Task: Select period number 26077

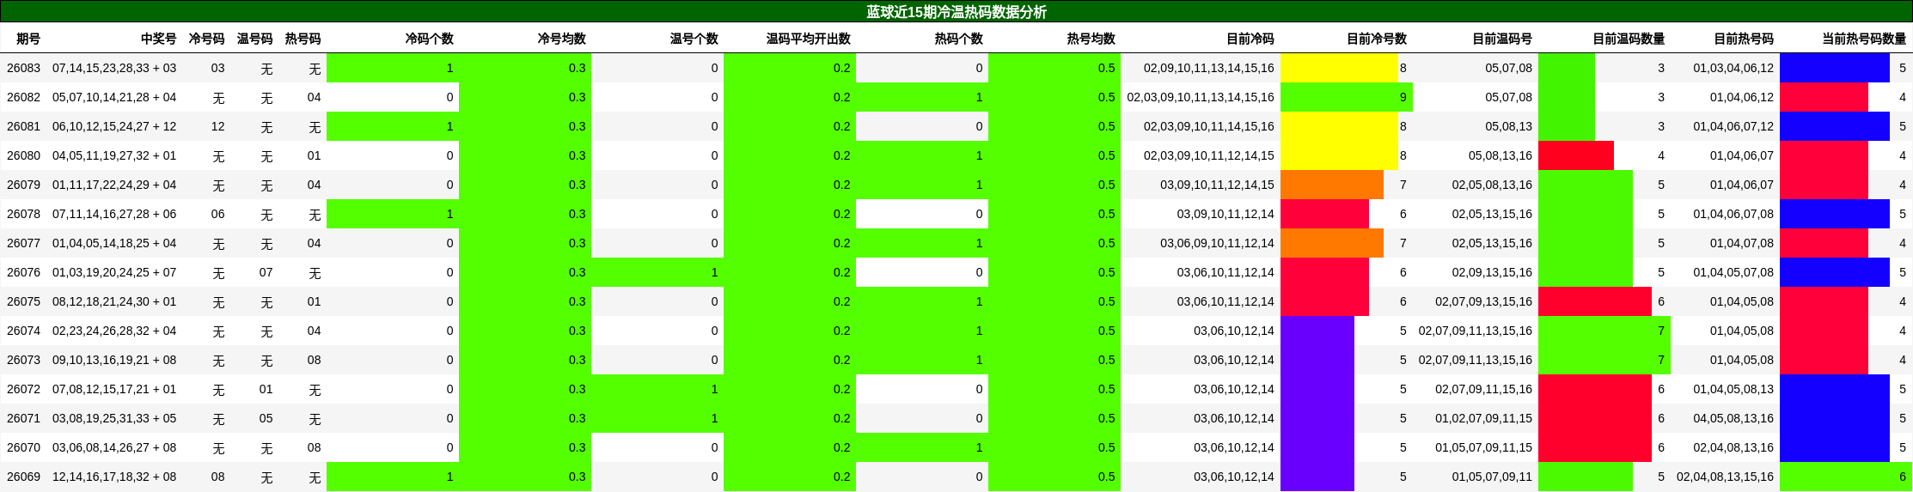Action: [23, 243]
